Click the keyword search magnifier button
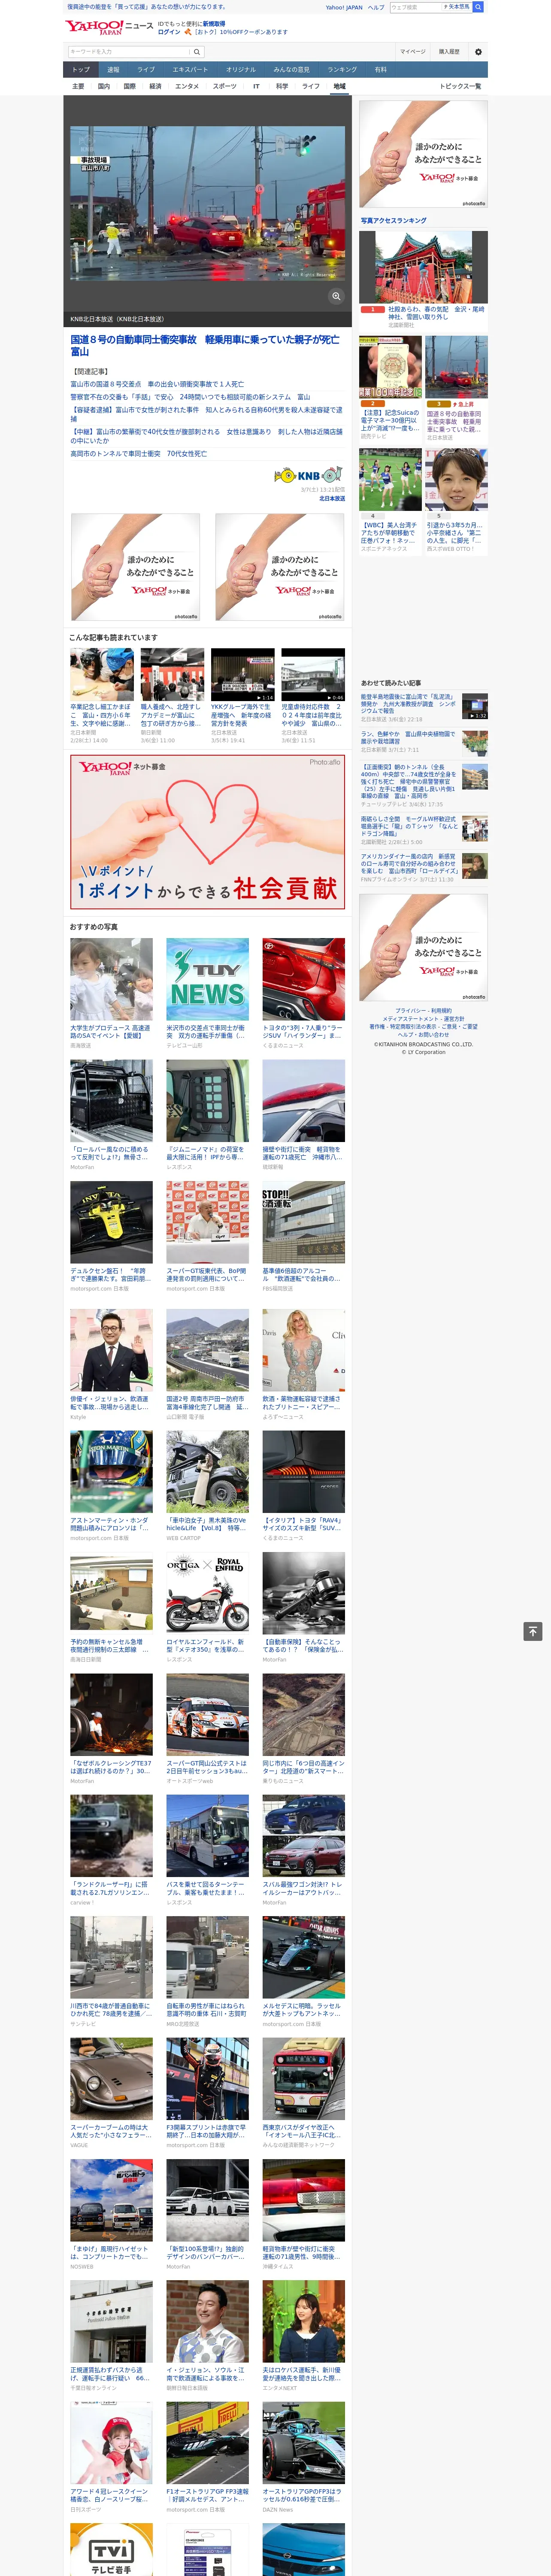The height and width of the screenshot is (2576, 551). pos(197,51)
